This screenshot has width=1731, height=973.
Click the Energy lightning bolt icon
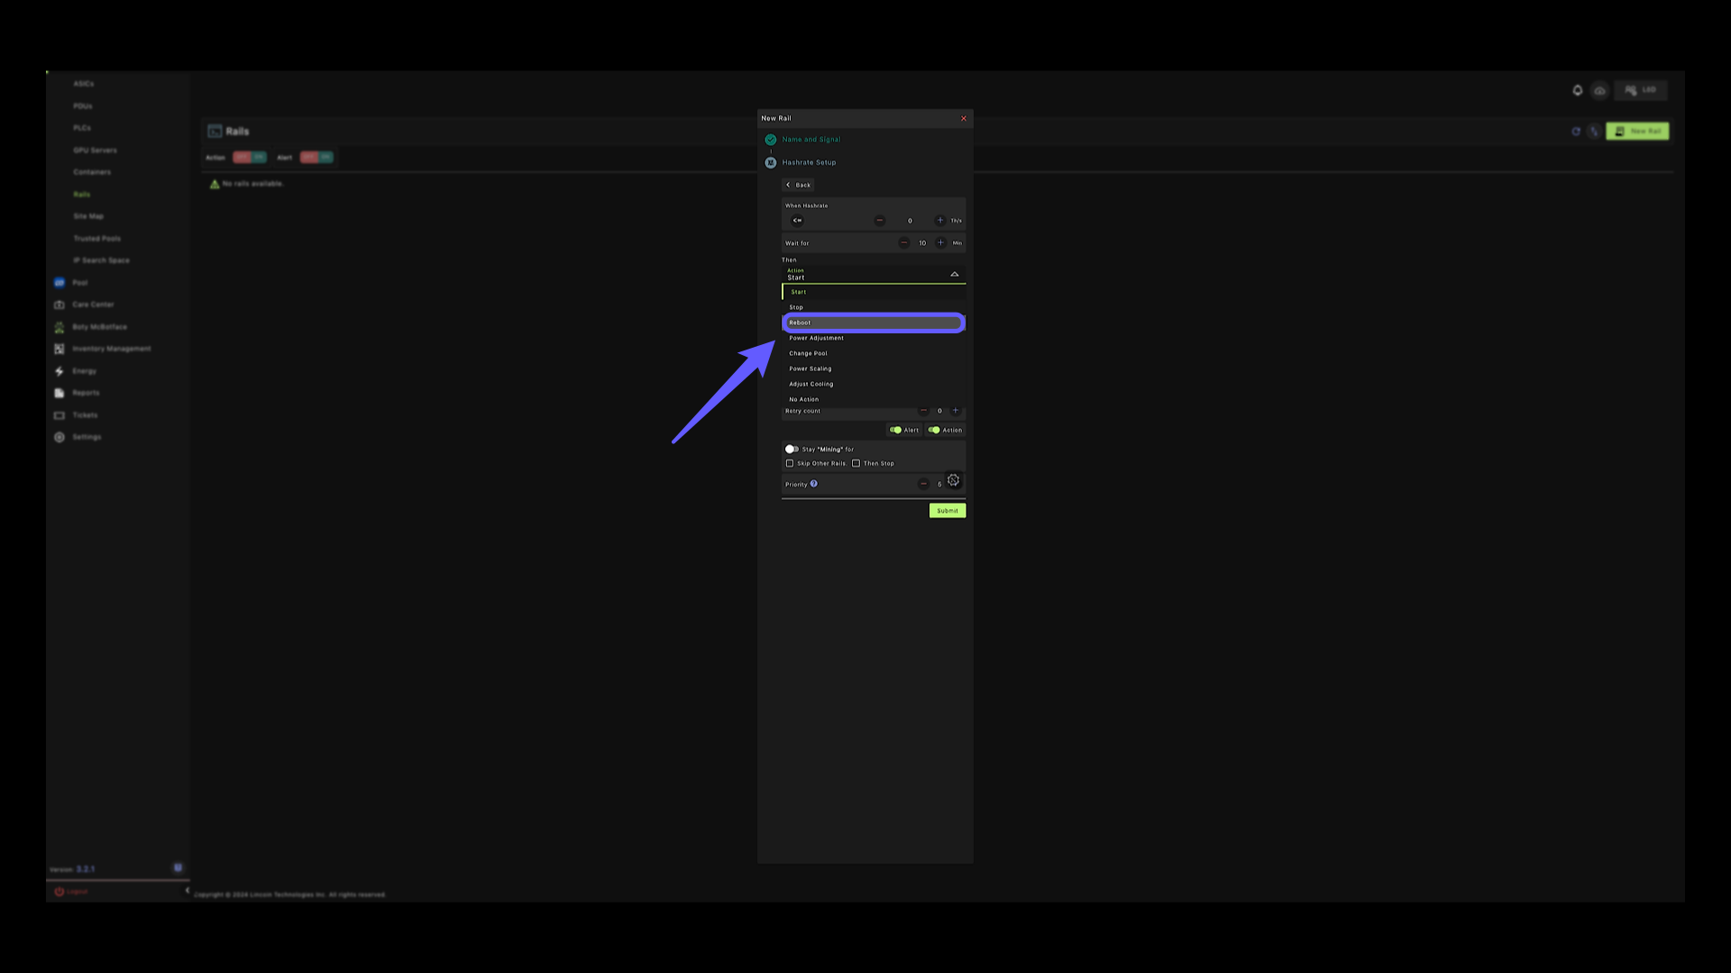(x=60, y=371)
